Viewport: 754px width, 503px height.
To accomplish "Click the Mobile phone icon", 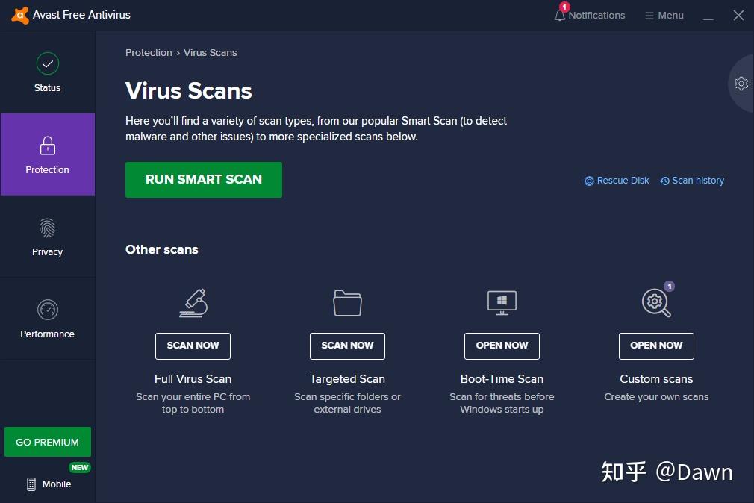I will tap(31, 484).
